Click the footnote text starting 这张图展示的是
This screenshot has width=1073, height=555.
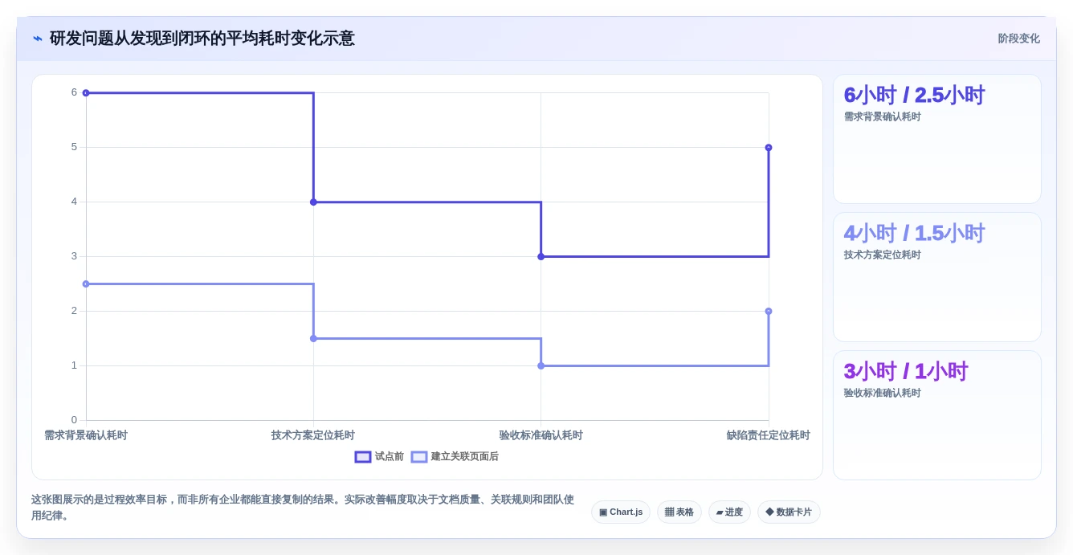pyautogui.click(x=304, y=508)
